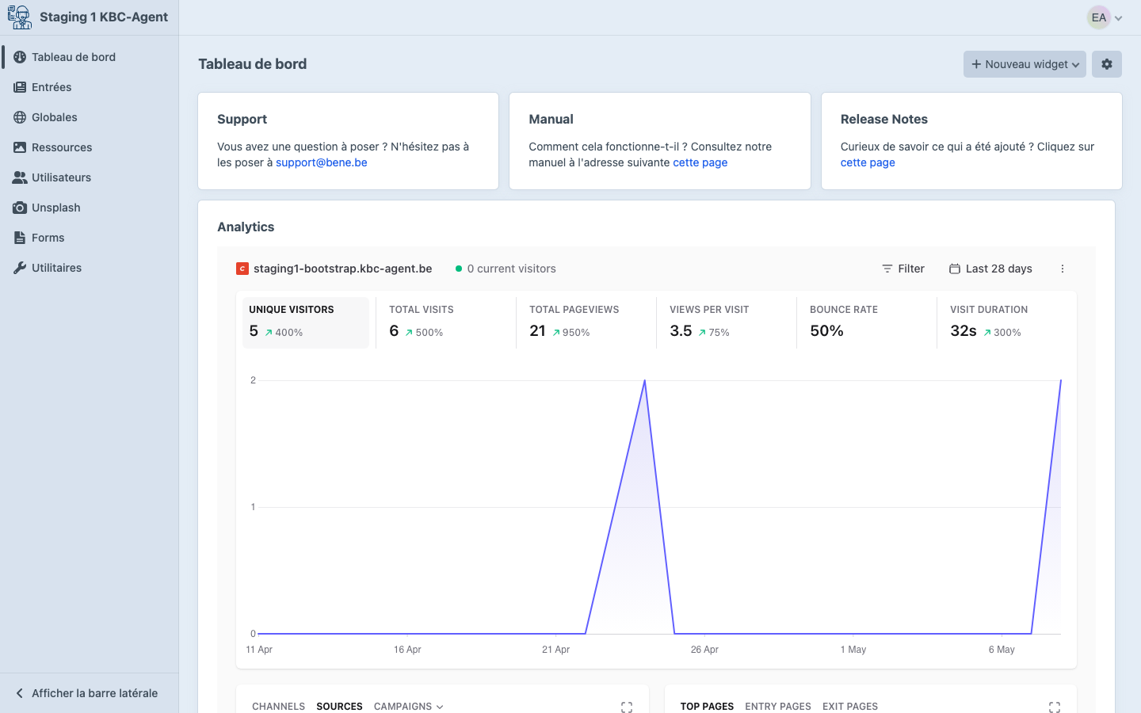1141x713 pixels.
Task: Click the calendar icon beside Last 28 days
Action: (955, 269)
